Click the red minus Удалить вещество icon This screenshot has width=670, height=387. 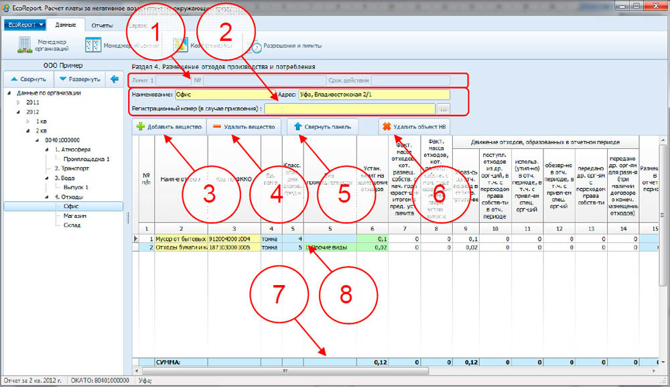pyautogui.click(x=217, y=127)
